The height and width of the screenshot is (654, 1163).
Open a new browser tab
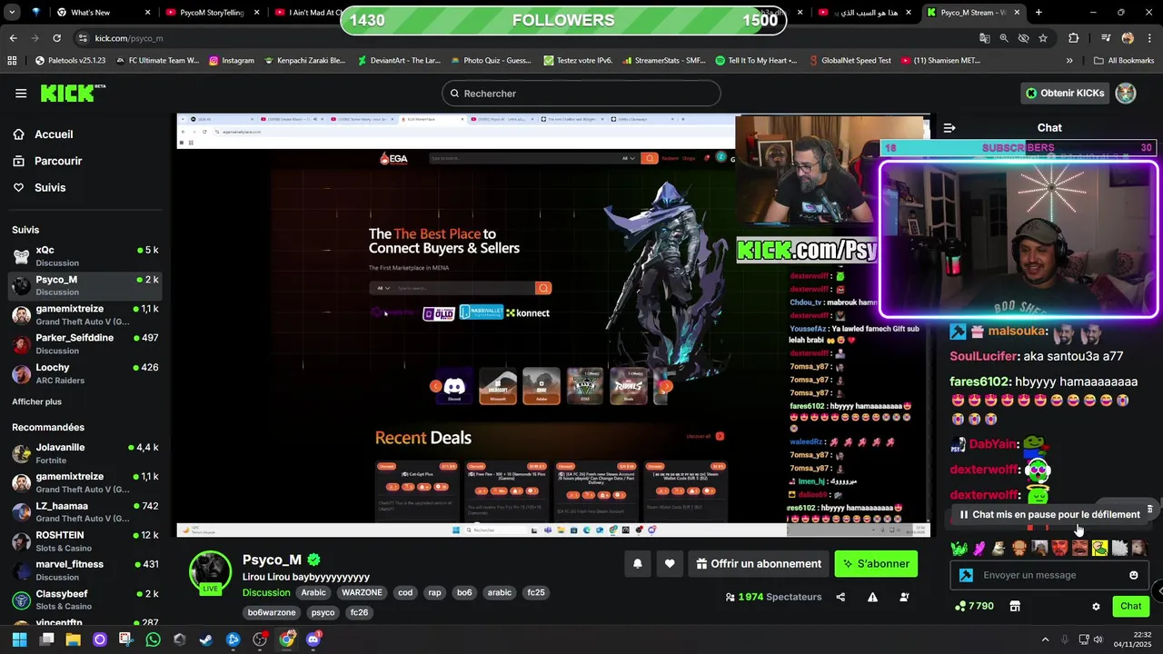(1039, 12)
